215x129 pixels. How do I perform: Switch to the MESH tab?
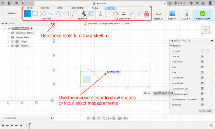[x=60, y=8]
